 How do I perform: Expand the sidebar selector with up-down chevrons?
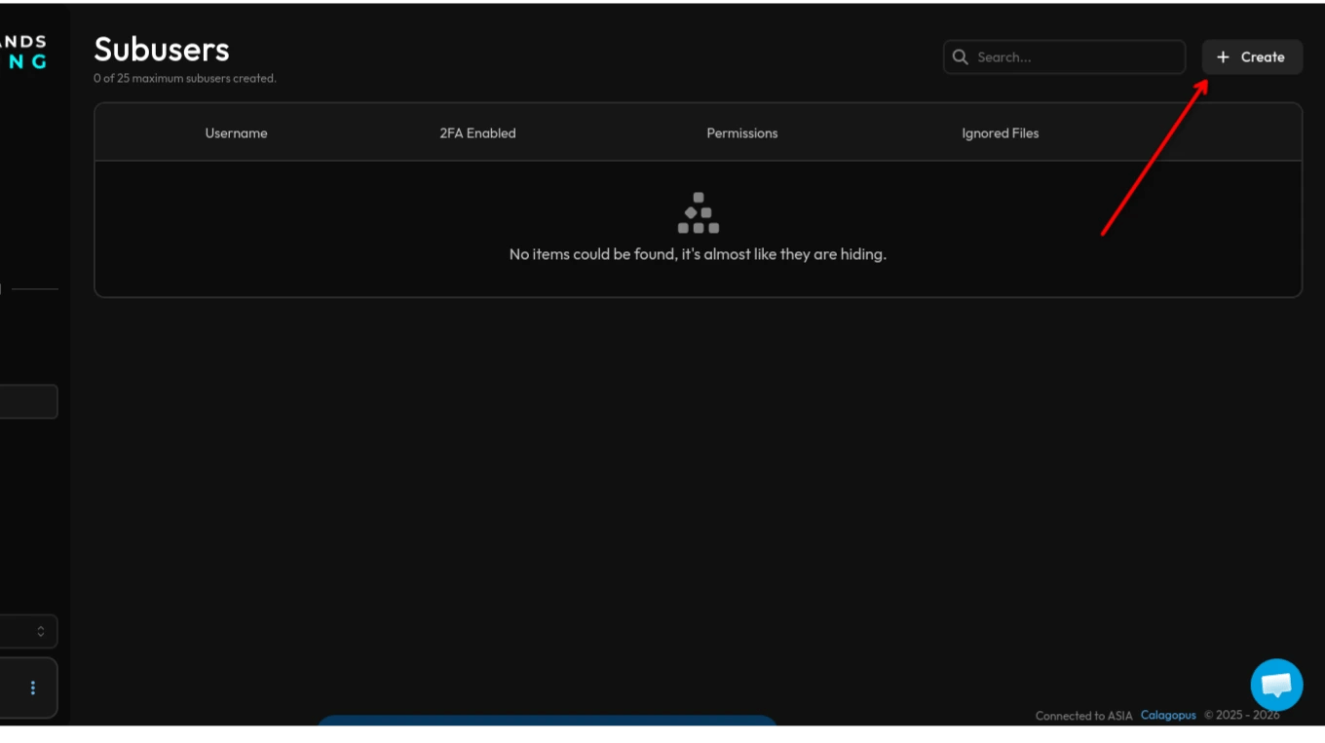coord(28,631)
